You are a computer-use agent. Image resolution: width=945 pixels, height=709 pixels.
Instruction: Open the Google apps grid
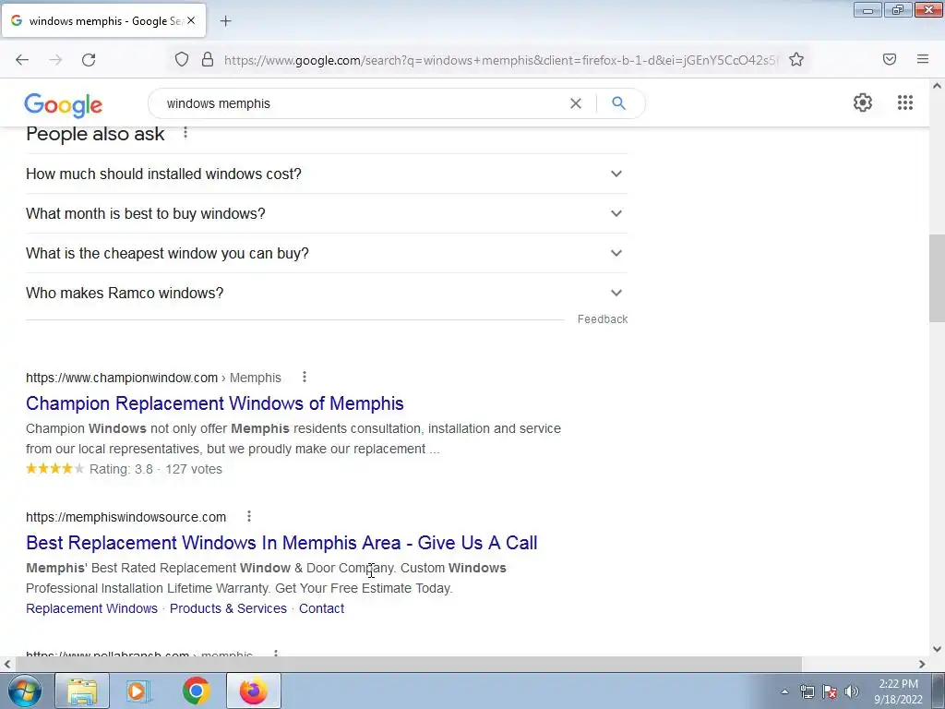coord(904,102)
